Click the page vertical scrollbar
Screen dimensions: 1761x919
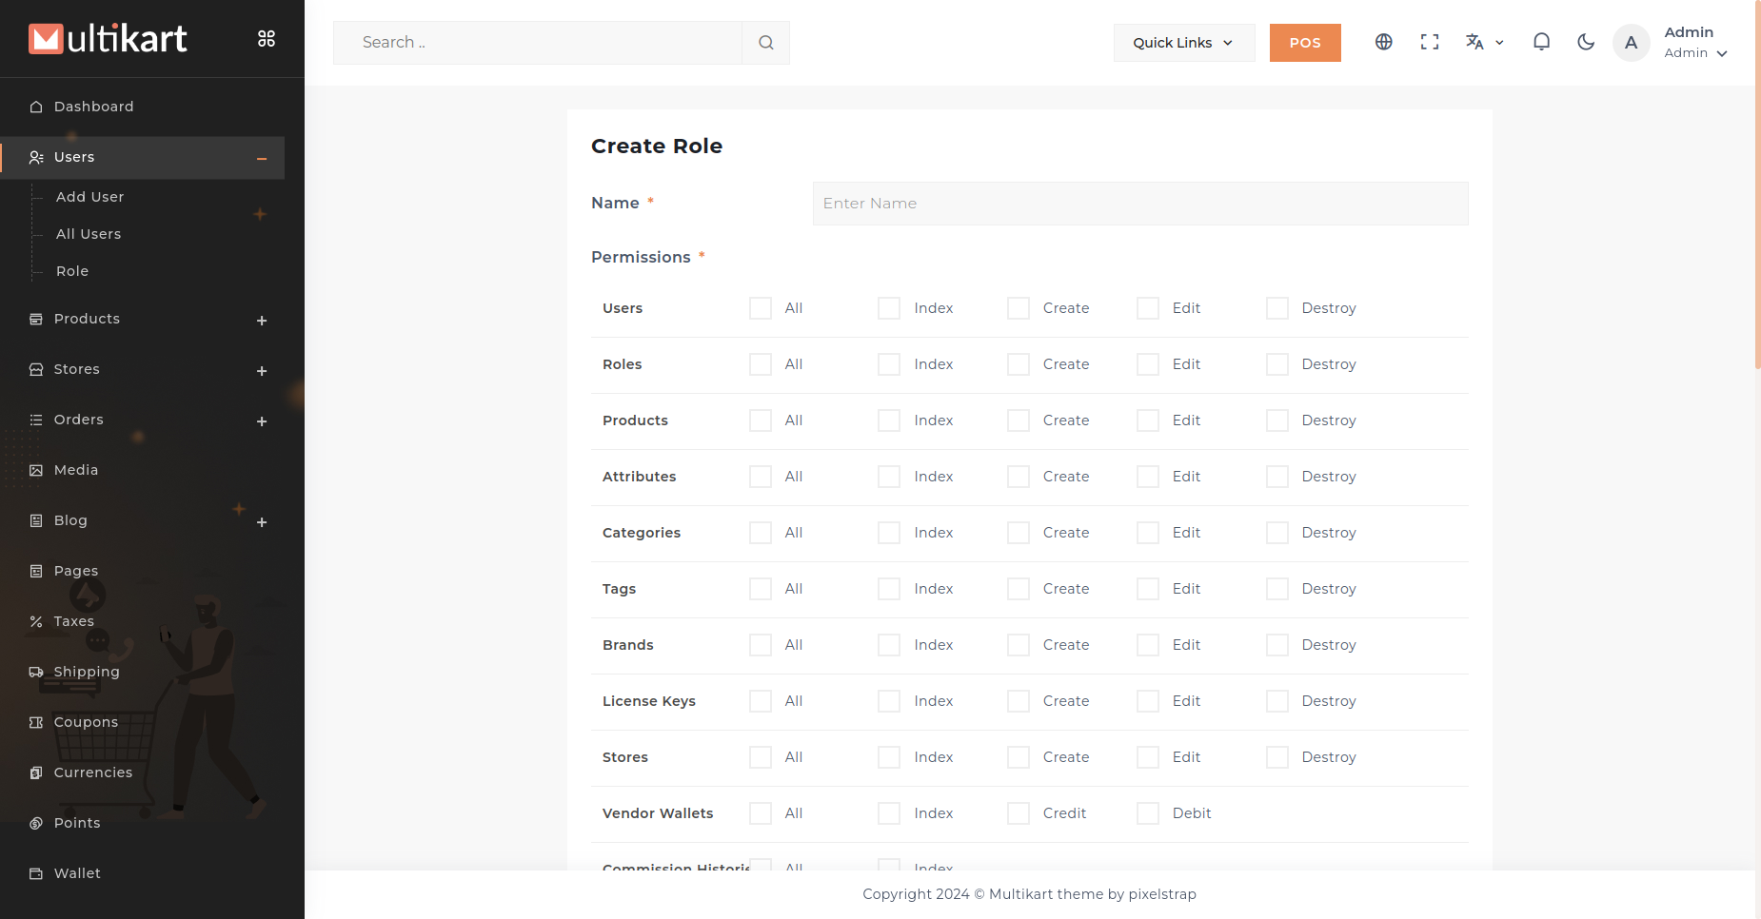tap(1757, 190)
